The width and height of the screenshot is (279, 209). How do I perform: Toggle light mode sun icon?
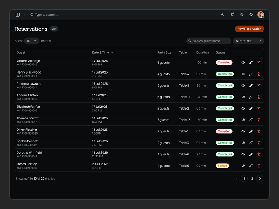click(x=242, y=15)
